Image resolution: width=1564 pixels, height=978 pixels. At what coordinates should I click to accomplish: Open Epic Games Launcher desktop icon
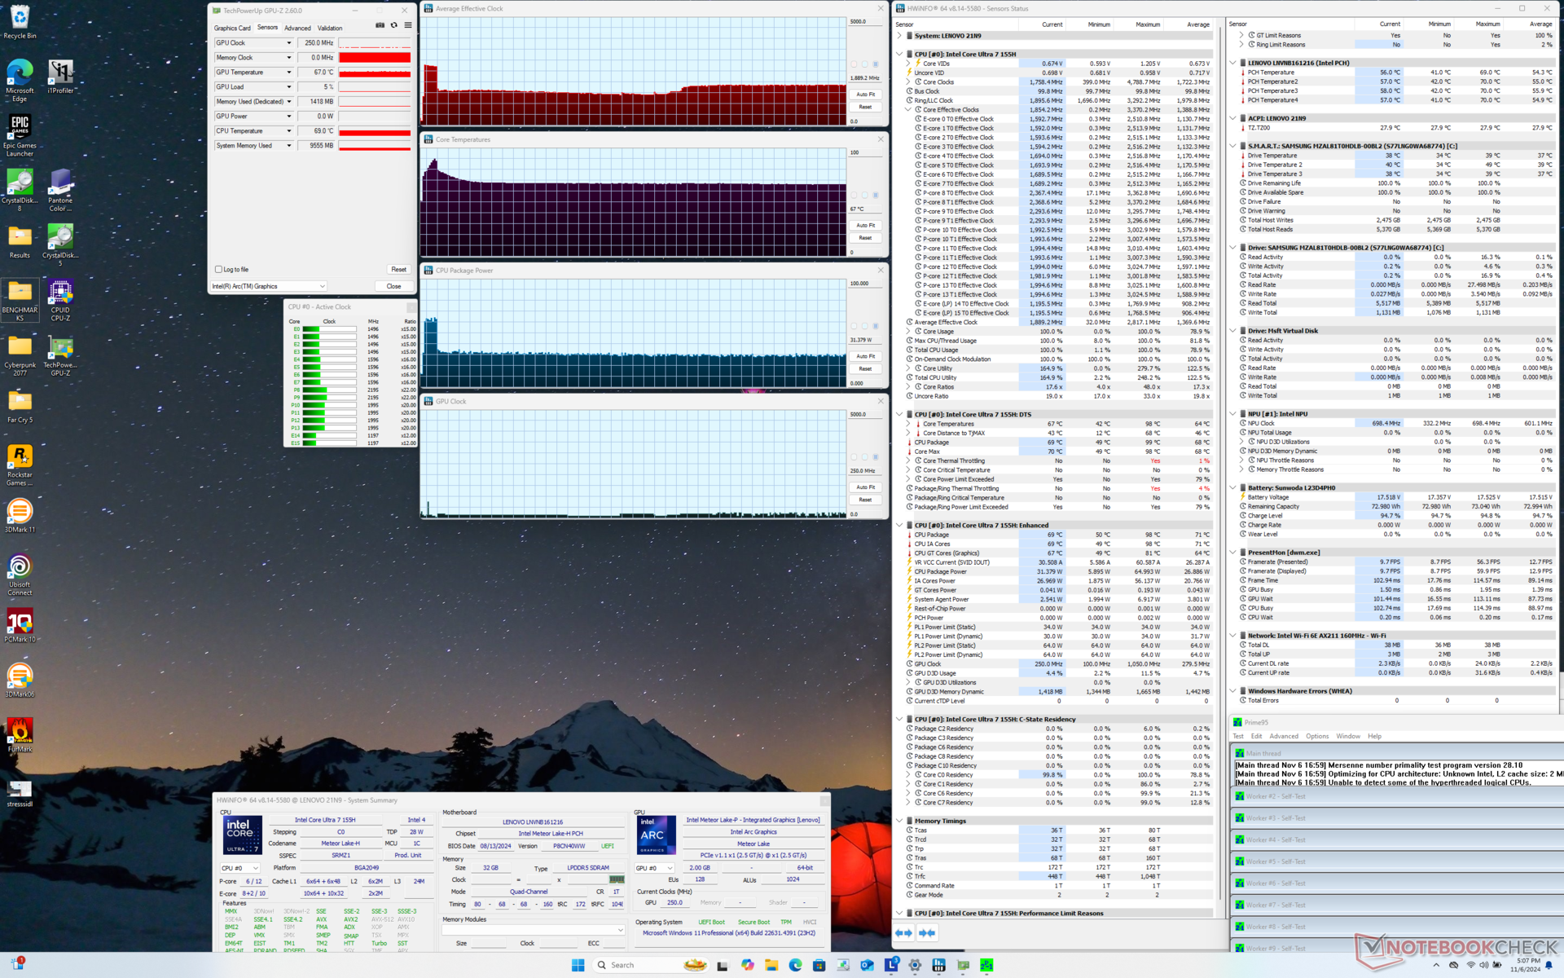(20, 135)
